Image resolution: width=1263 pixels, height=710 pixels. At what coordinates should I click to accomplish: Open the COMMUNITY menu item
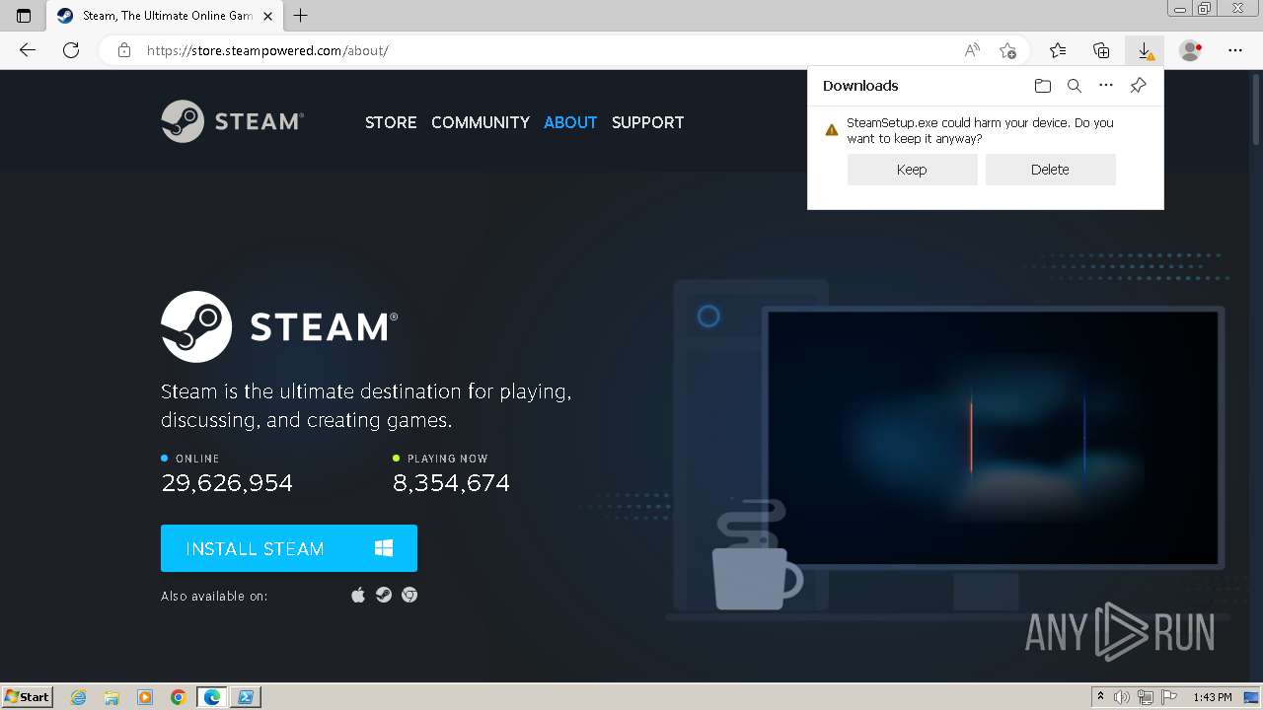[481, 122]
